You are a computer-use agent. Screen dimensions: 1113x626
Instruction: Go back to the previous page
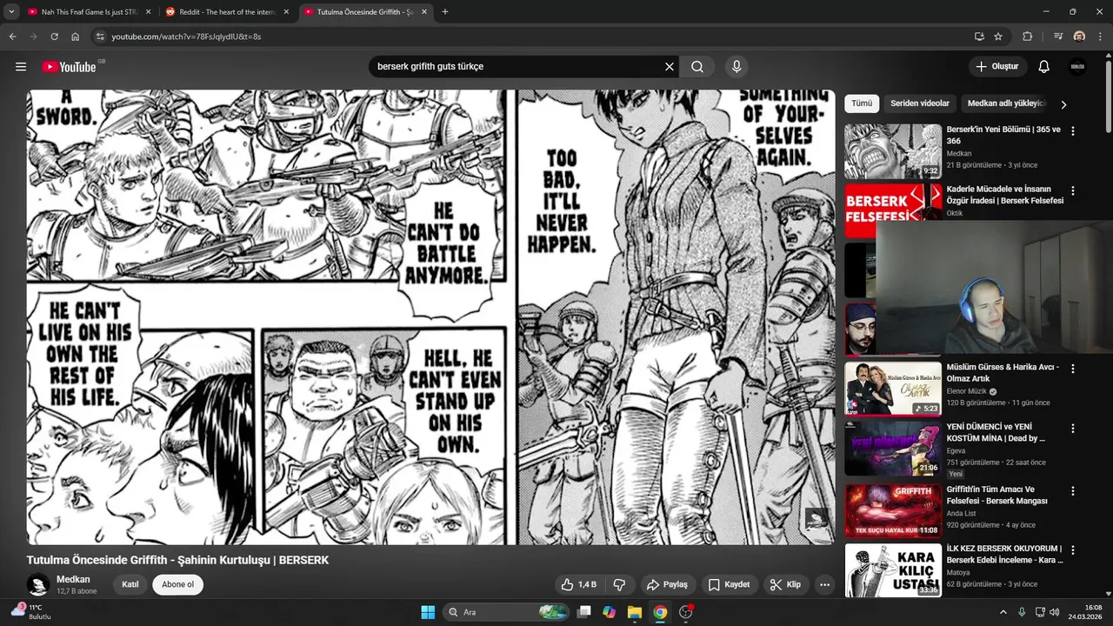13,37
